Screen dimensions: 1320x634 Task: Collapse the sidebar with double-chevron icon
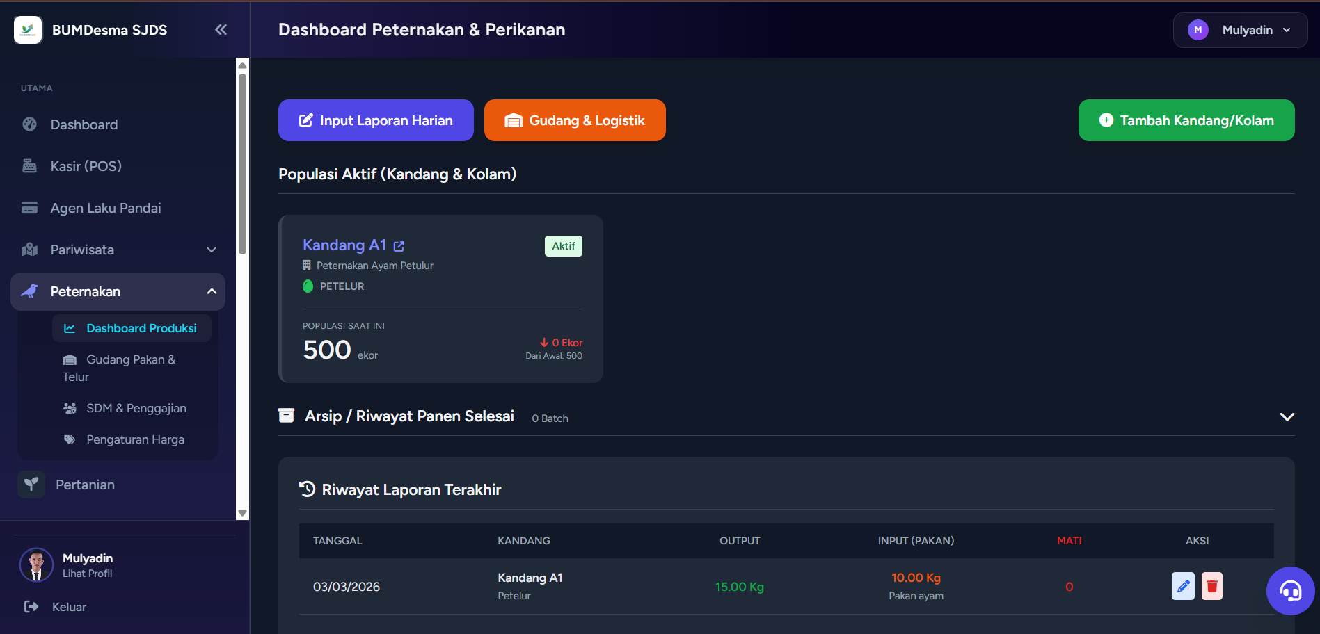[x=221, y=29]
